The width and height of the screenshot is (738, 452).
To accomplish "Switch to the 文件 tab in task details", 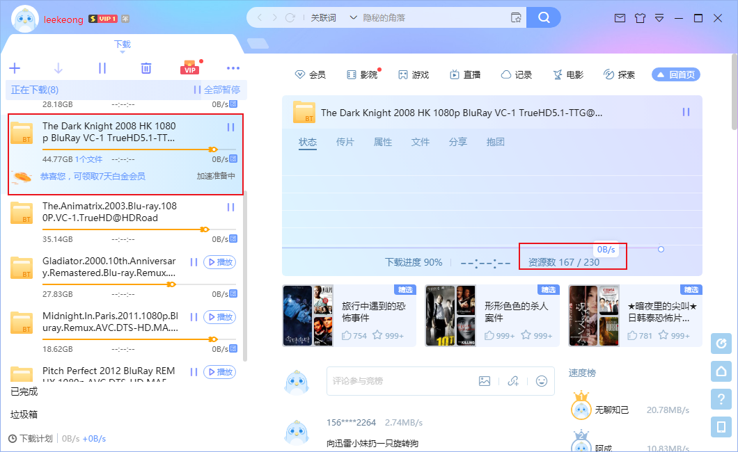I will click(x=421, y=141).
